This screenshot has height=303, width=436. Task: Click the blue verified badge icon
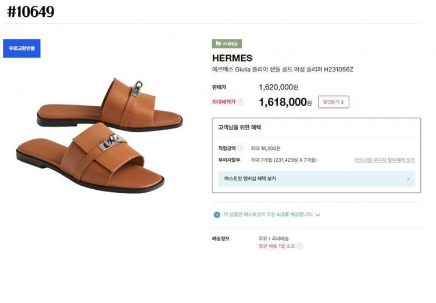217,214
